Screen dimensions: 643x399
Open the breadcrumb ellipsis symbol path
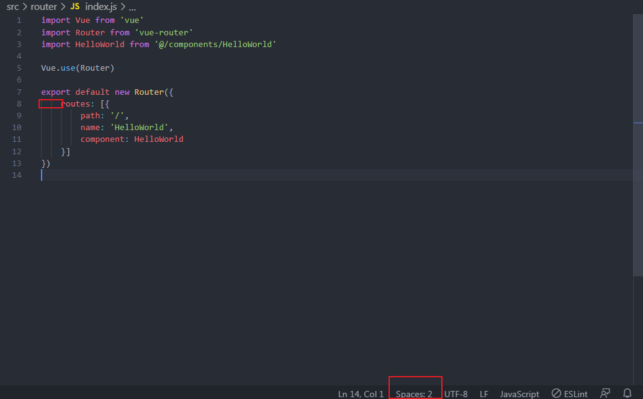132,7
